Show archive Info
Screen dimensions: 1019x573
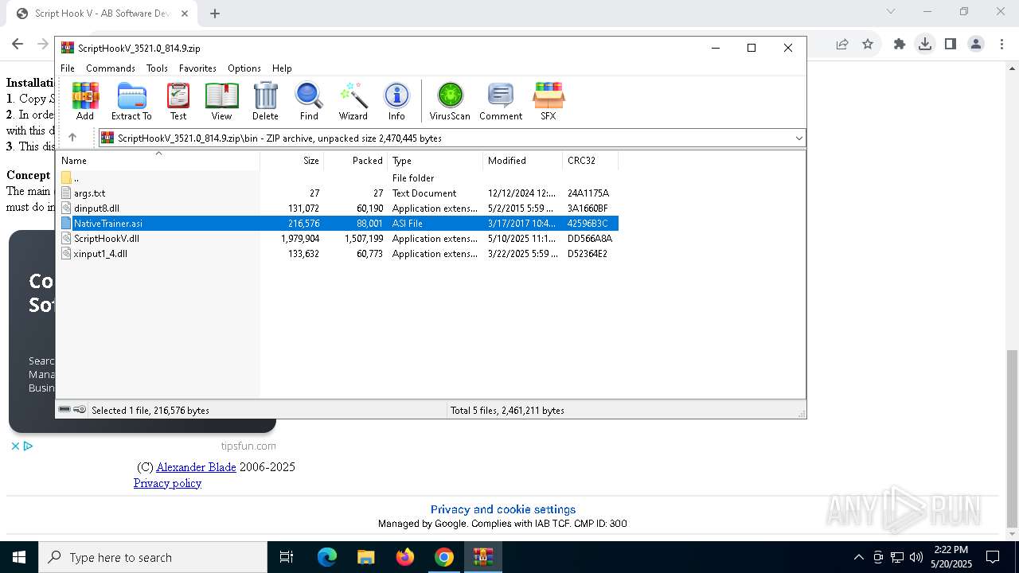[x=396, y=101]
